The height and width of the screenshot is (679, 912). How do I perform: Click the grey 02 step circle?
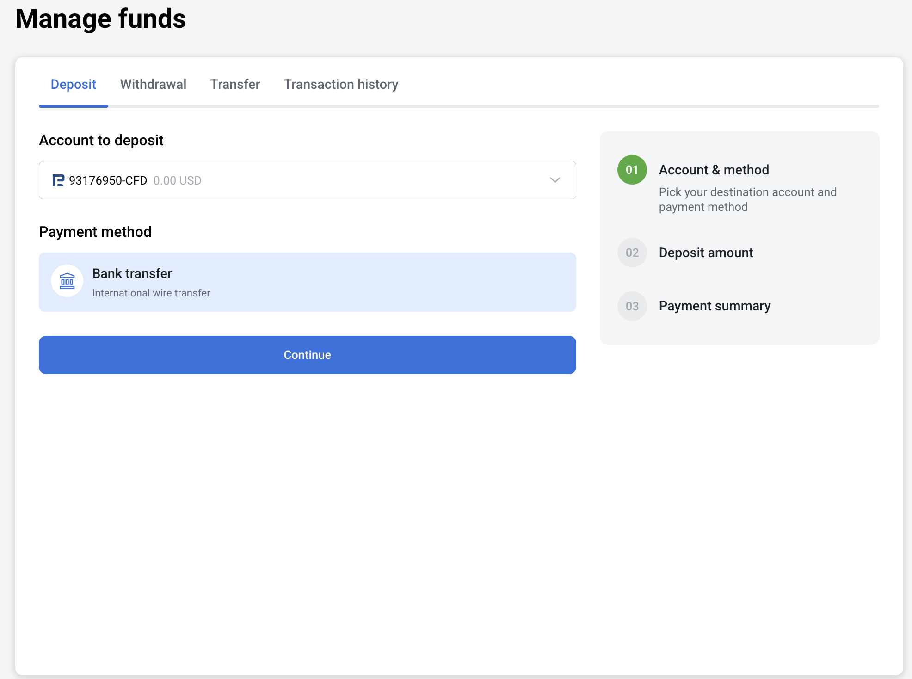tap(632, 253)
